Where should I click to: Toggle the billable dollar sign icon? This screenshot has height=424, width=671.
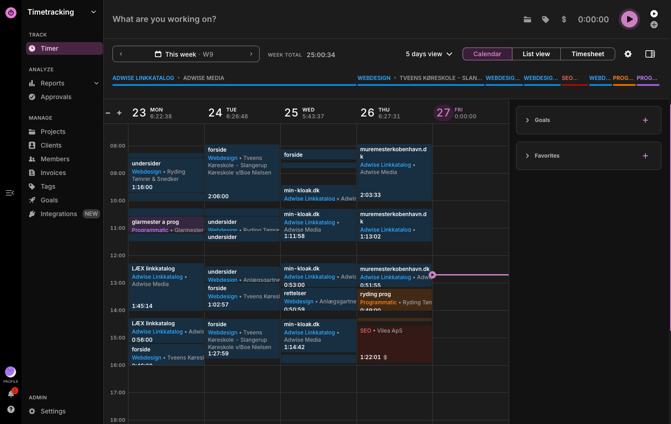click(564, 19)
